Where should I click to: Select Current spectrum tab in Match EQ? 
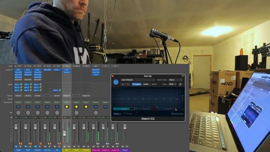coord(124,109)
